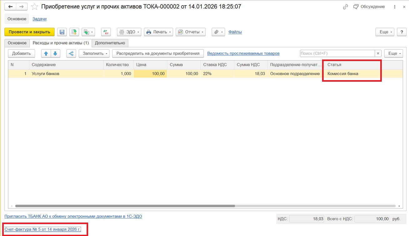Click the save document diskette icon
Viewport: 409px width, 236px height.
[62, 32]
